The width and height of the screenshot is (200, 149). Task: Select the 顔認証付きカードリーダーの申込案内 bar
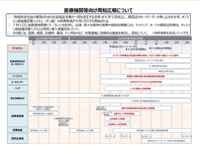point(149,60)
